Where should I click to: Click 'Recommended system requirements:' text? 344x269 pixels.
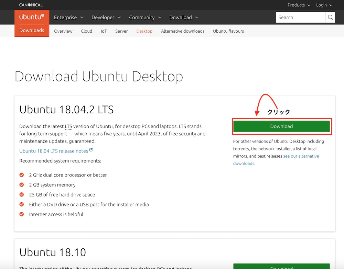60,161
